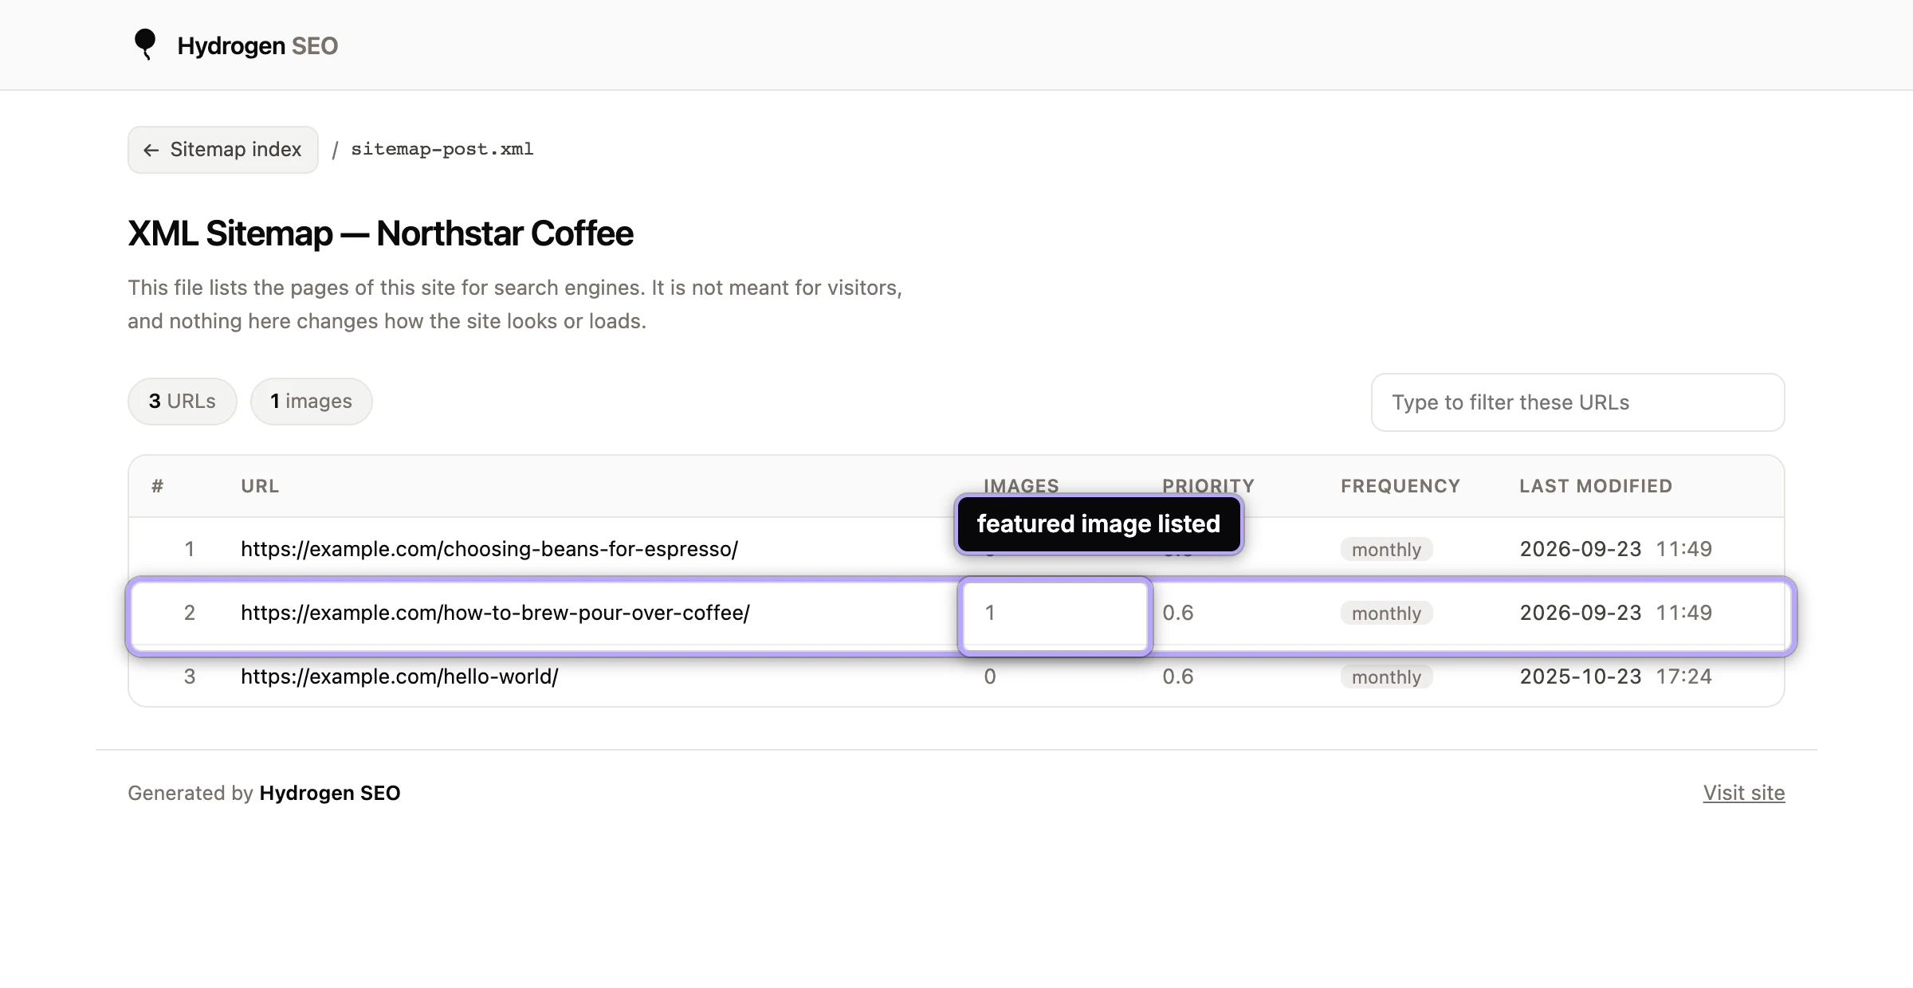Click the Last Modified column header
This screenshot has width=1913, height=988.
(1596, 486)
